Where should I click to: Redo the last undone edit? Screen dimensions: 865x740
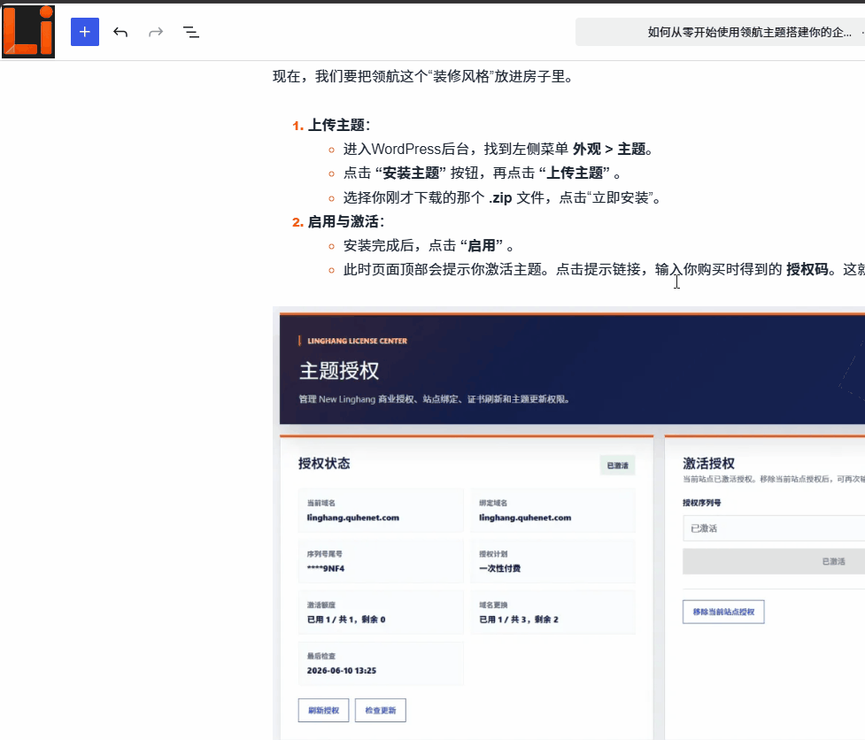pos(156,32)
